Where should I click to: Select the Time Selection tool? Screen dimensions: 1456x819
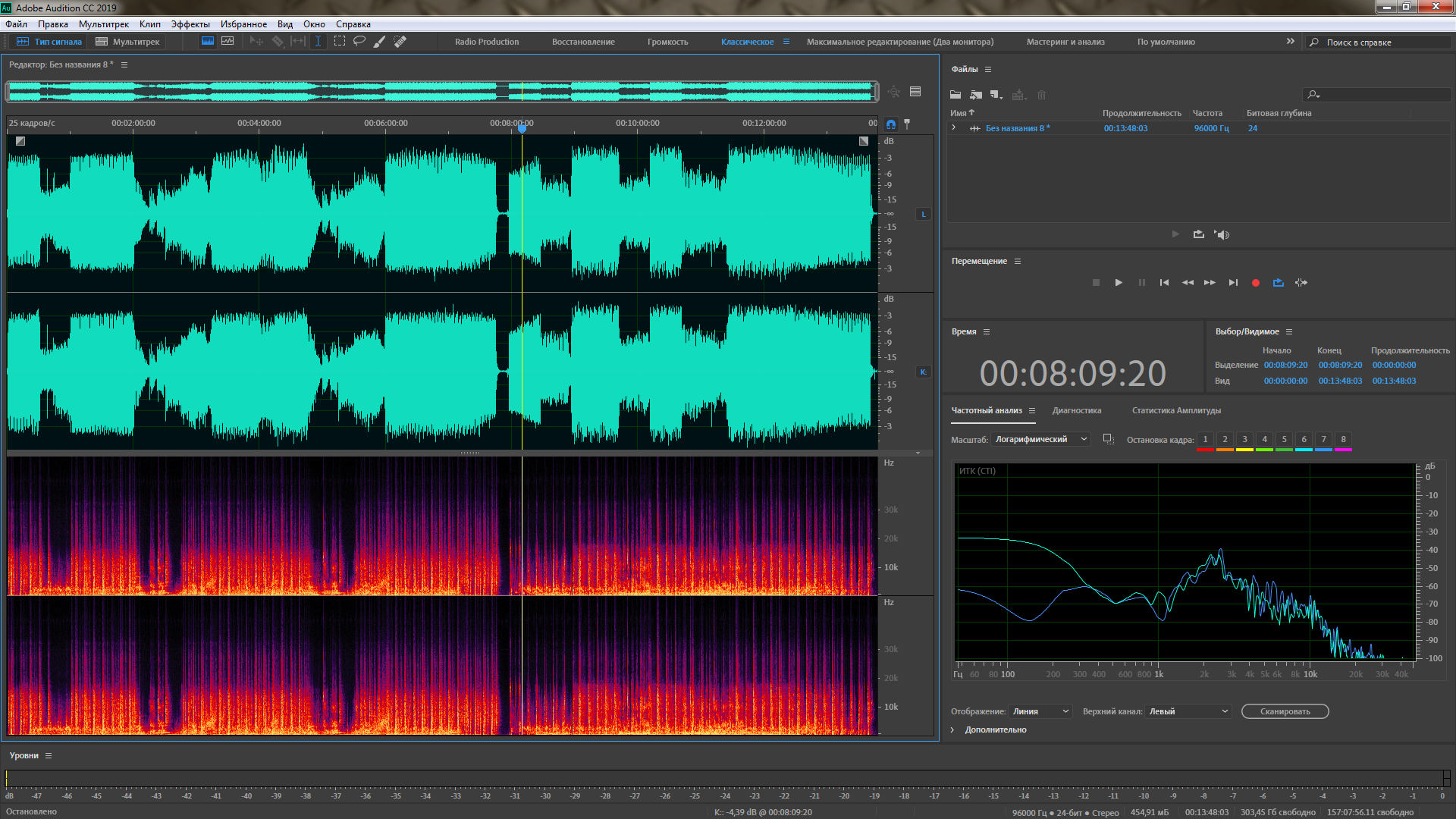coord(318,42)
